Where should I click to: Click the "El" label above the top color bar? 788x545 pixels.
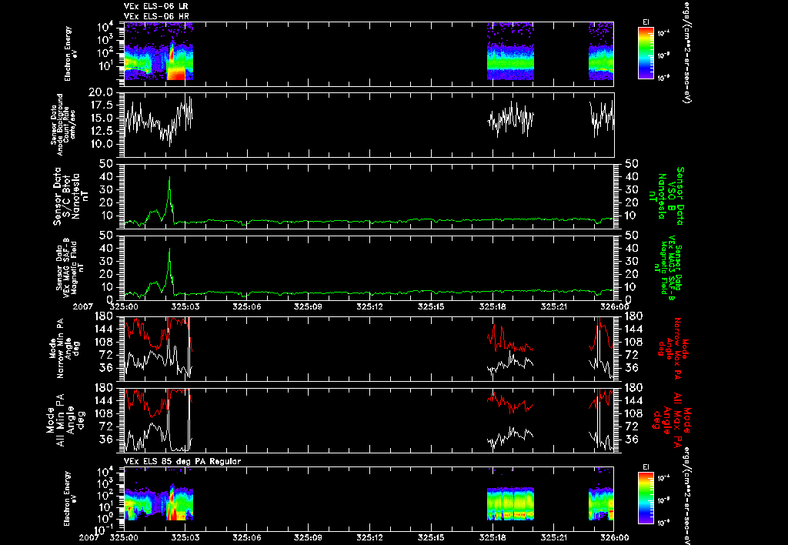click(x=646, y=22)
